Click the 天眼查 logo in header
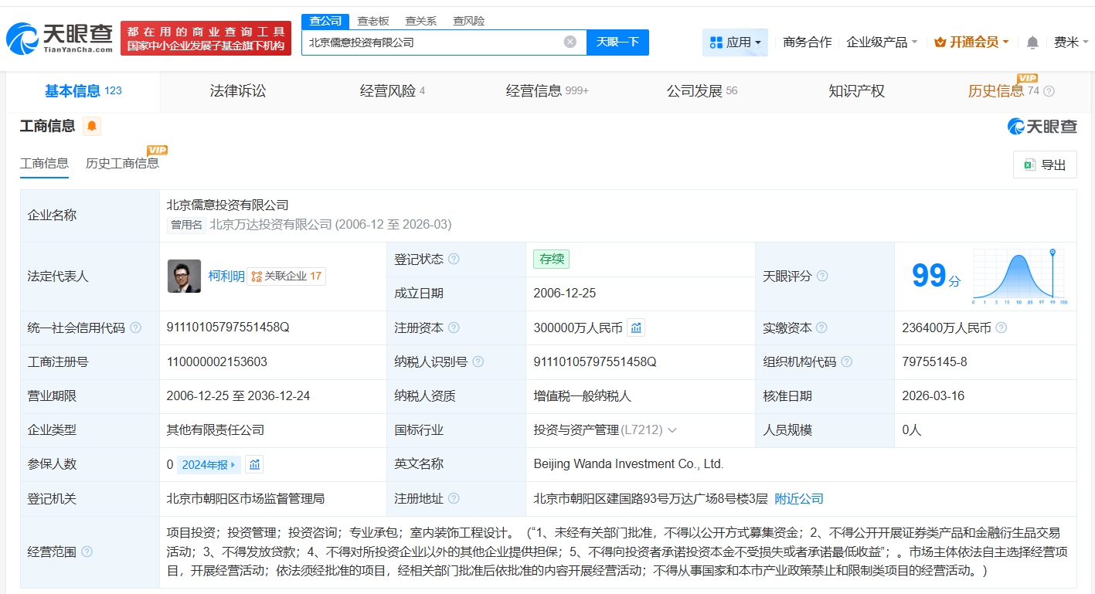 point(59,38)
